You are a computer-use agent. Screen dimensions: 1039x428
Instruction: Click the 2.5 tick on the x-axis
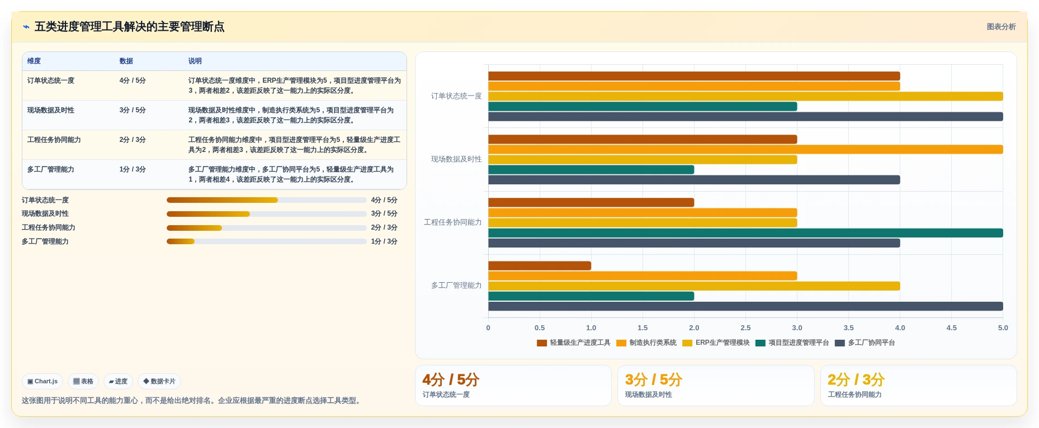(745, 328)
